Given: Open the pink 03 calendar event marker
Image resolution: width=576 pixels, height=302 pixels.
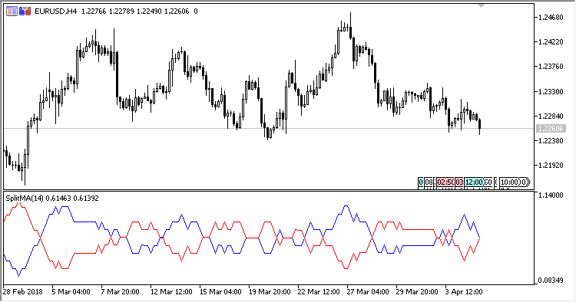Looking at the screenshot, I should [459, 182].
